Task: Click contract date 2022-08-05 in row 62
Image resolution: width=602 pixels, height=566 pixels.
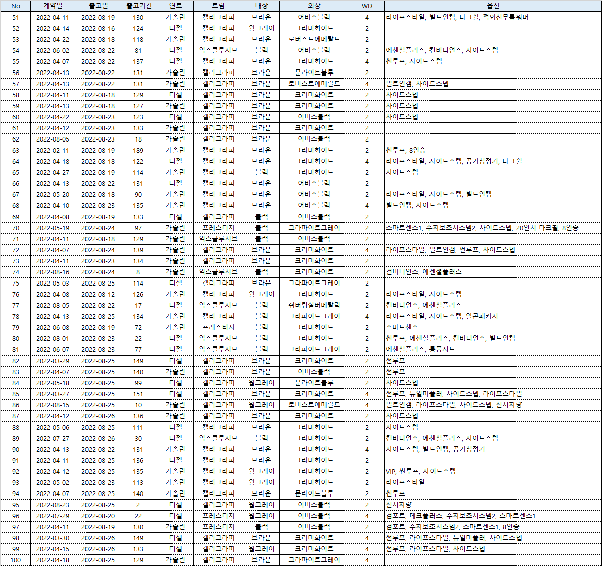Action: click(x=53, y=139)
